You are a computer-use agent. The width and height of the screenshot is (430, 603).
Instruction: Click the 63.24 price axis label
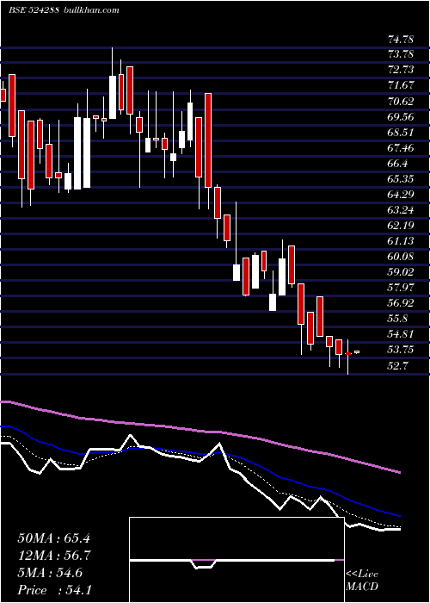click(401, 210)
